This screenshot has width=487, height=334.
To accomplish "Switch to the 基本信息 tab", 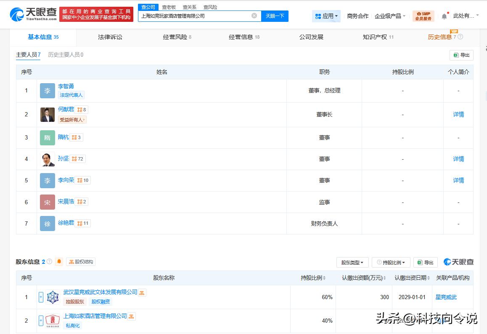I will pos(43,37).
